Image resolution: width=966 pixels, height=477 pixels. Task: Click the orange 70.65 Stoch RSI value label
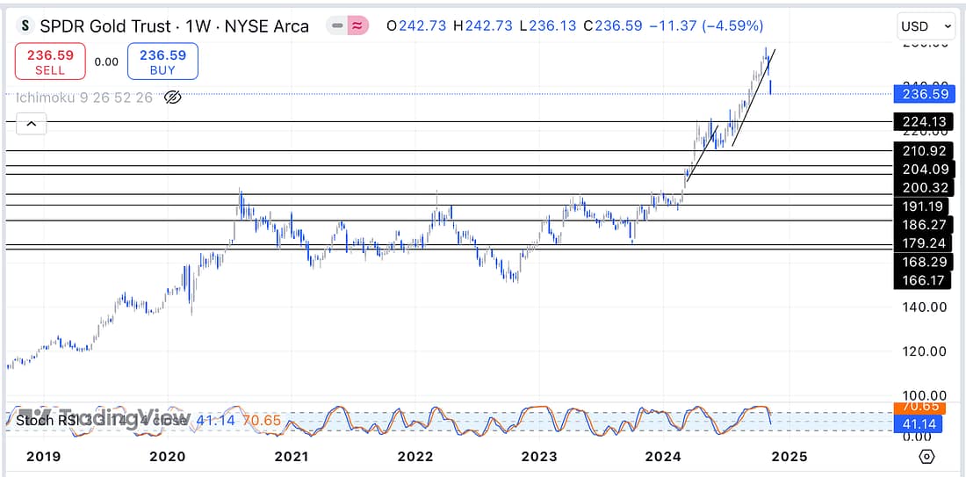(x=919, y=408)
